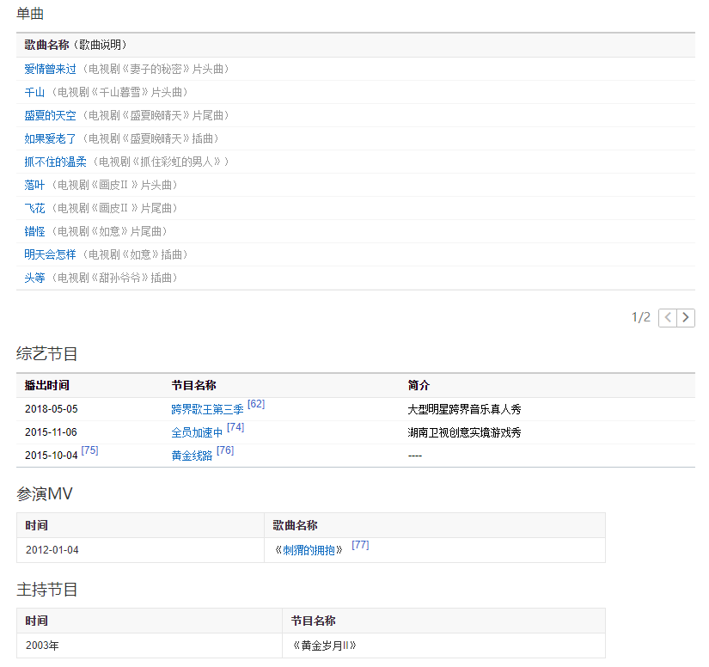The height and width of the screenshot is (667, 709).
Task: Click reference footnote 76 beside 黄金线路
Action: (x=225, y=450)
